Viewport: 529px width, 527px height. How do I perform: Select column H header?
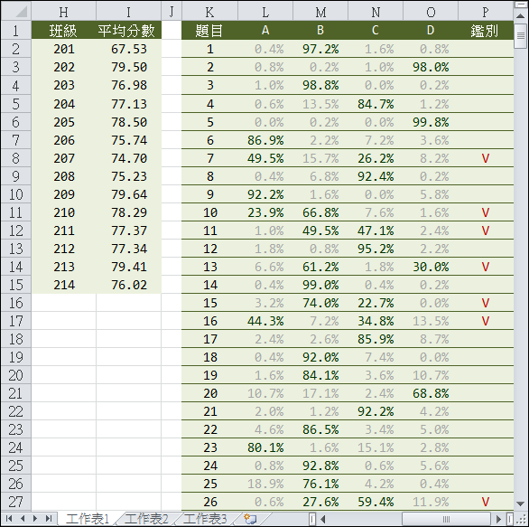(x=64, y=12)
